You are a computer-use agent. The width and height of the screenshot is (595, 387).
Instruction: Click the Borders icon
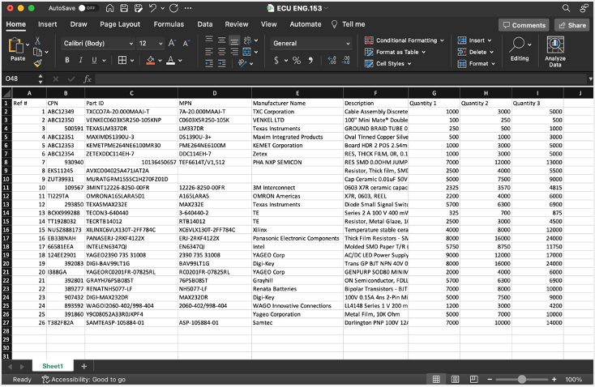pos(122,60)
